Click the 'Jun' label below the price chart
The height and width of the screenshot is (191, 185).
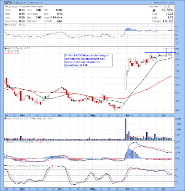coord(128,116)
